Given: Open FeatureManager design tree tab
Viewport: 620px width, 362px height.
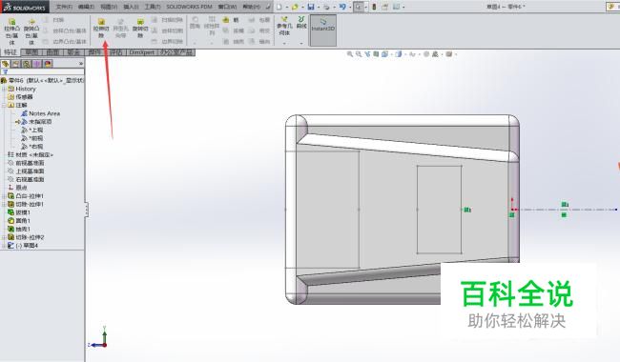Looking at the screenshot, I should (x=5, y=64).
